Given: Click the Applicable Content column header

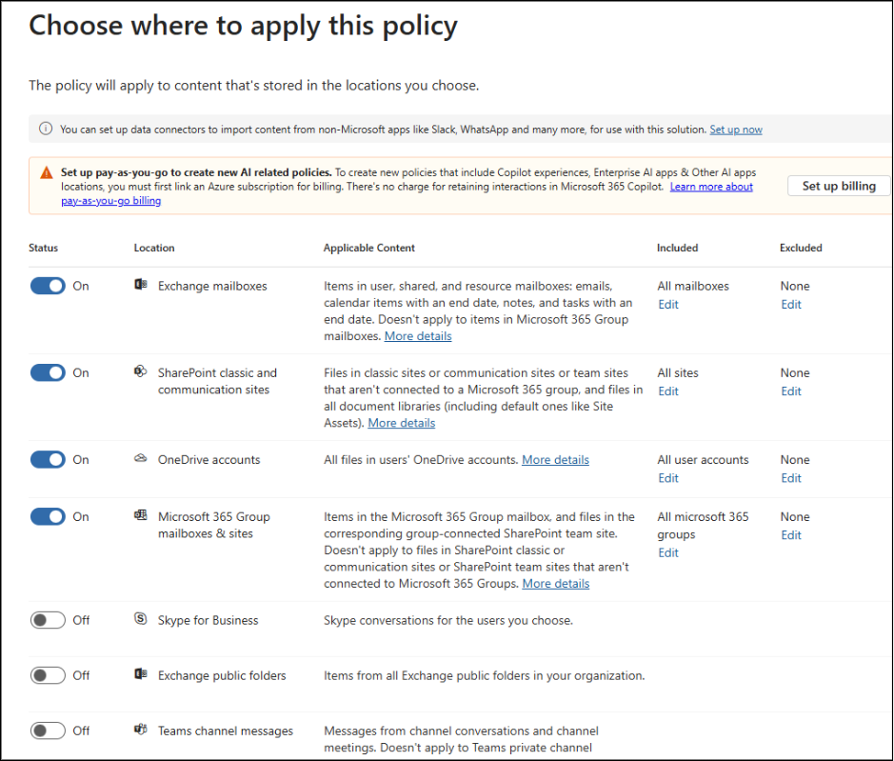Looking at the screenshot, I should click(368, 249).
